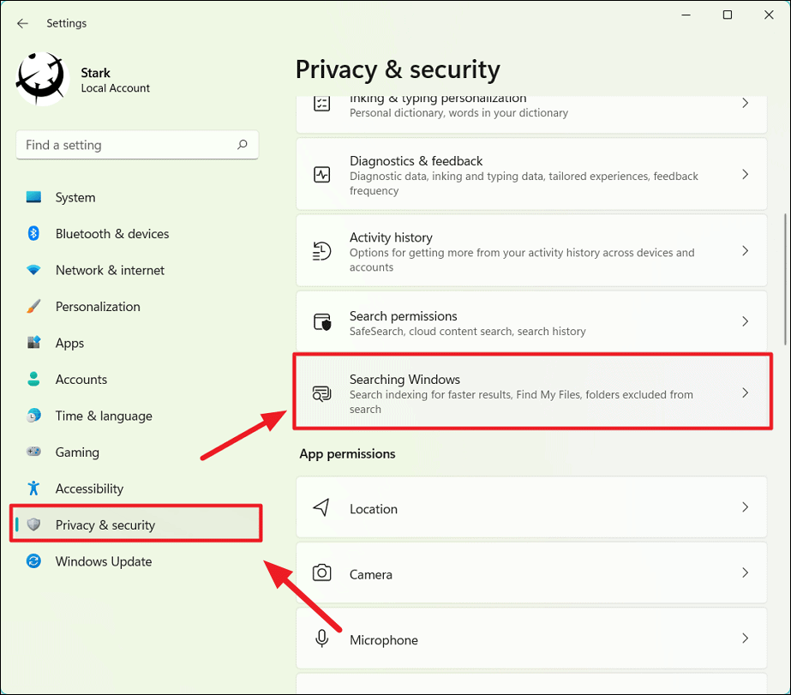Click Personal dictionary description text

coord(458,113)
